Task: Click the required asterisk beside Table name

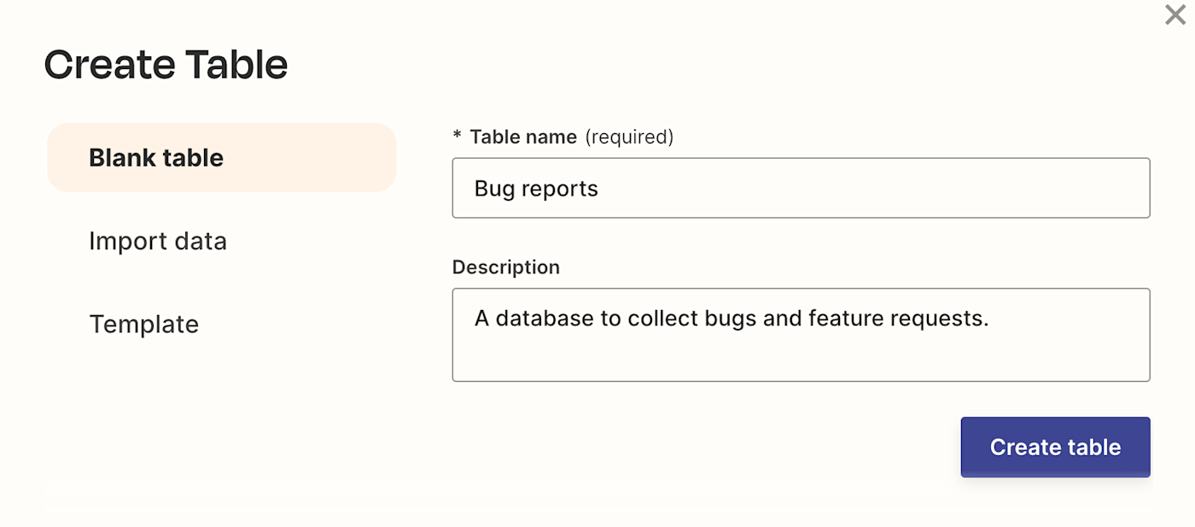Action: [458, 138]
